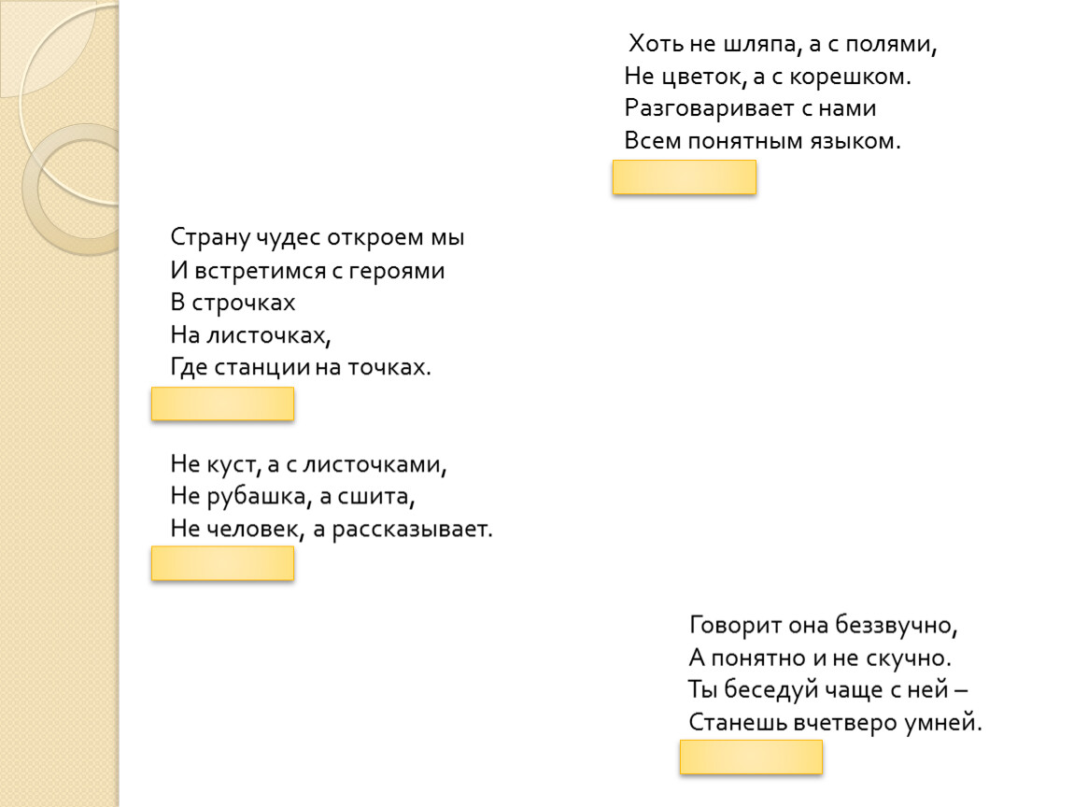The height and width of the screenshot is (807, 1074).
Task: Click the line "Разговаривает с нами"
Action: click(750, 108)
